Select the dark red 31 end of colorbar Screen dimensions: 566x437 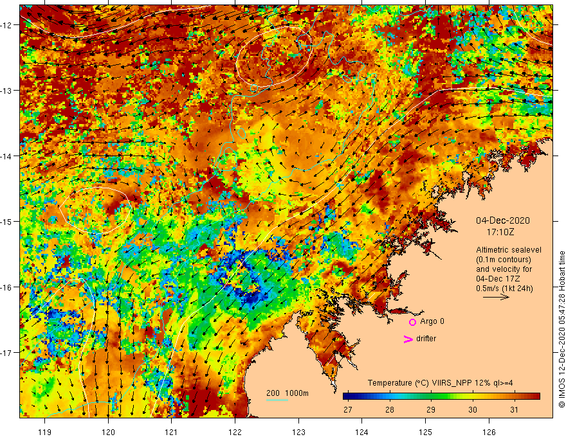coord(537,397)
